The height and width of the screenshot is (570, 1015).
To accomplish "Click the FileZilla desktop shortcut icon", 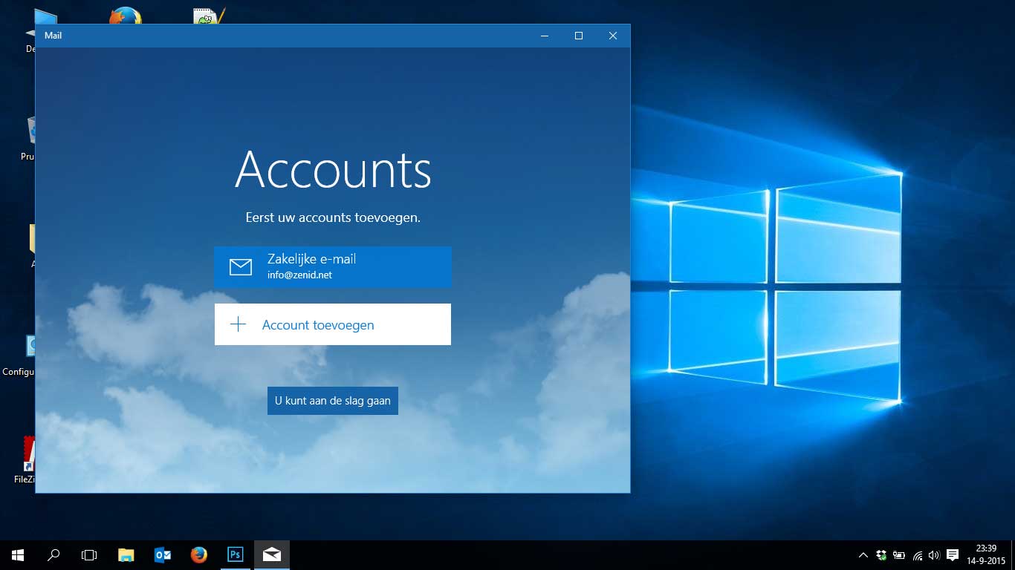I will pyautogui.click(x=30, y=454).
